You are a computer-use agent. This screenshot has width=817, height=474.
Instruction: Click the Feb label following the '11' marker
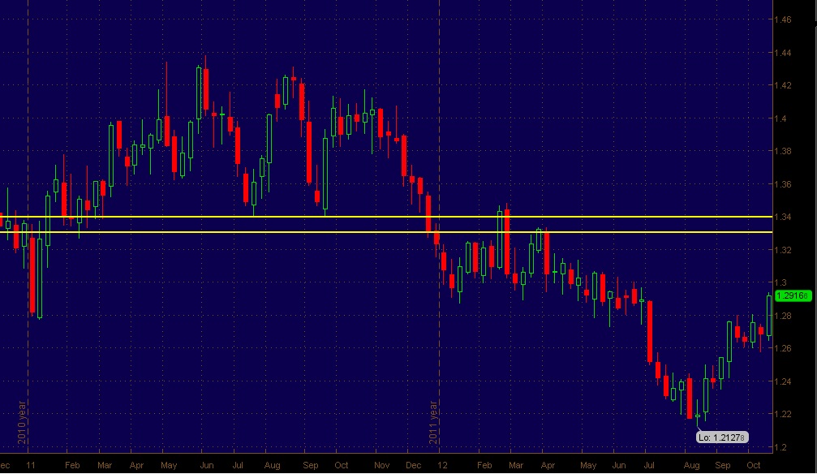tap(72, 465)
